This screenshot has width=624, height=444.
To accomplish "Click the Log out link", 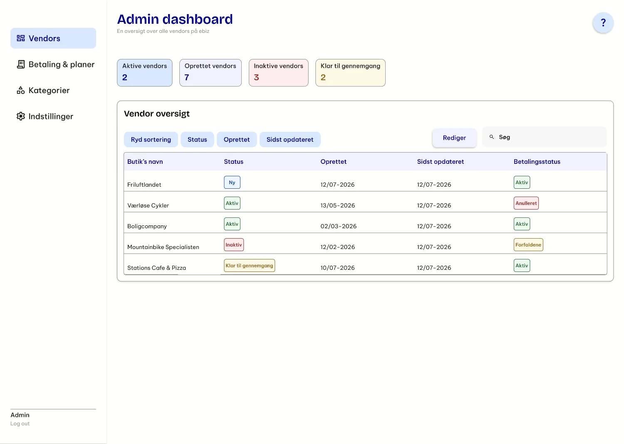I will click(20, 424).
